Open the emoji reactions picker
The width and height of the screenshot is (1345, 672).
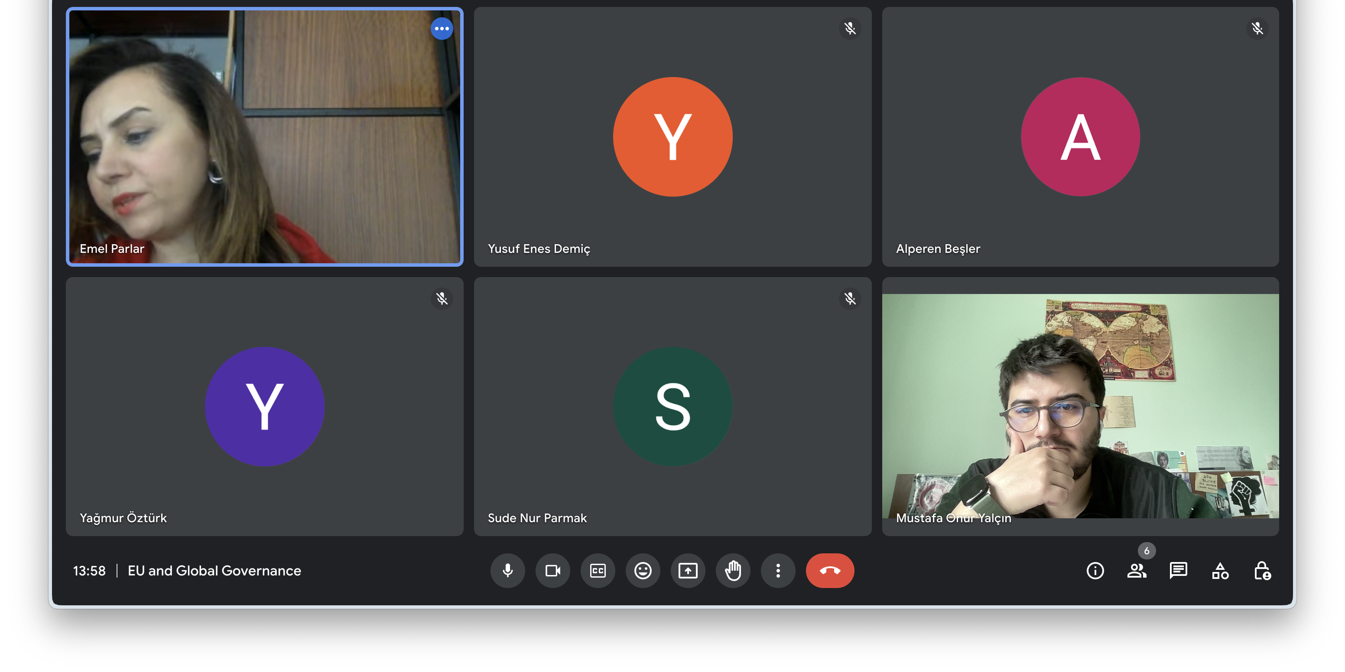click(x=642, y=570)
